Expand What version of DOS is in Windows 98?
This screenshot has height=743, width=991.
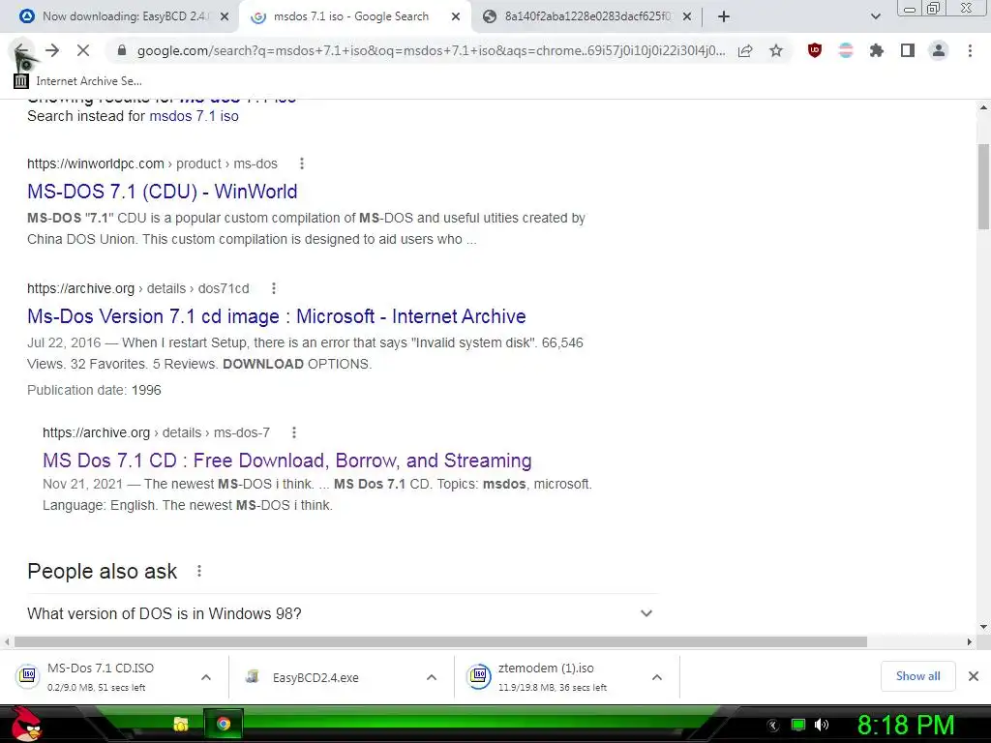343,613
